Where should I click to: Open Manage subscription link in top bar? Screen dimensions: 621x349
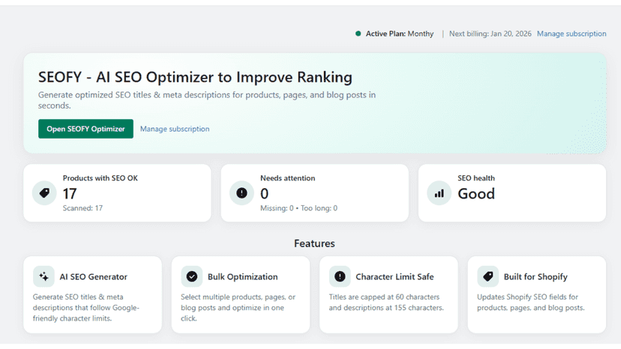[571, 34]
